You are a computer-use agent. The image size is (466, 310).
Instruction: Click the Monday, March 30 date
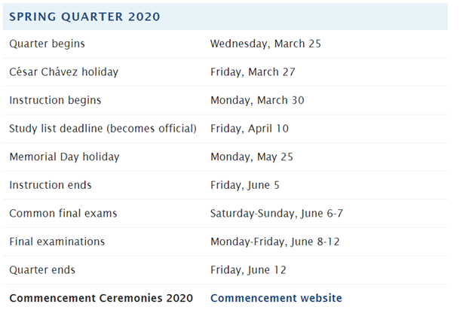pos(257,100)
